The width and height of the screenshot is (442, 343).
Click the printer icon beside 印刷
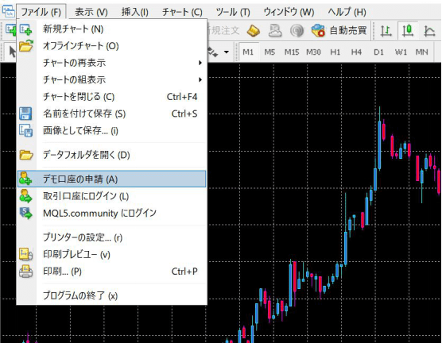pyautogui.click(x=25, y=272)
